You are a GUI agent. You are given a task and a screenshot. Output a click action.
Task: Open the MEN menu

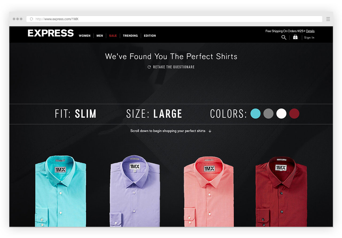(100, 36)
